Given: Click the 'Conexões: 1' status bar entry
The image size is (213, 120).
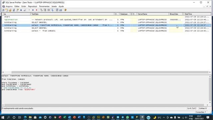Looking at the screenshot, I should (x=201, y=112).
